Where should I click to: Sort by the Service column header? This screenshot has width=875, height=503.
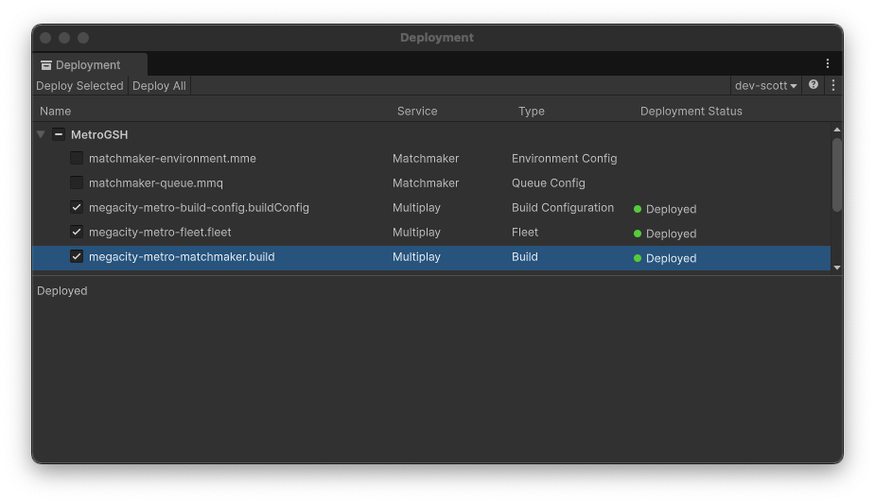[417, 111]
